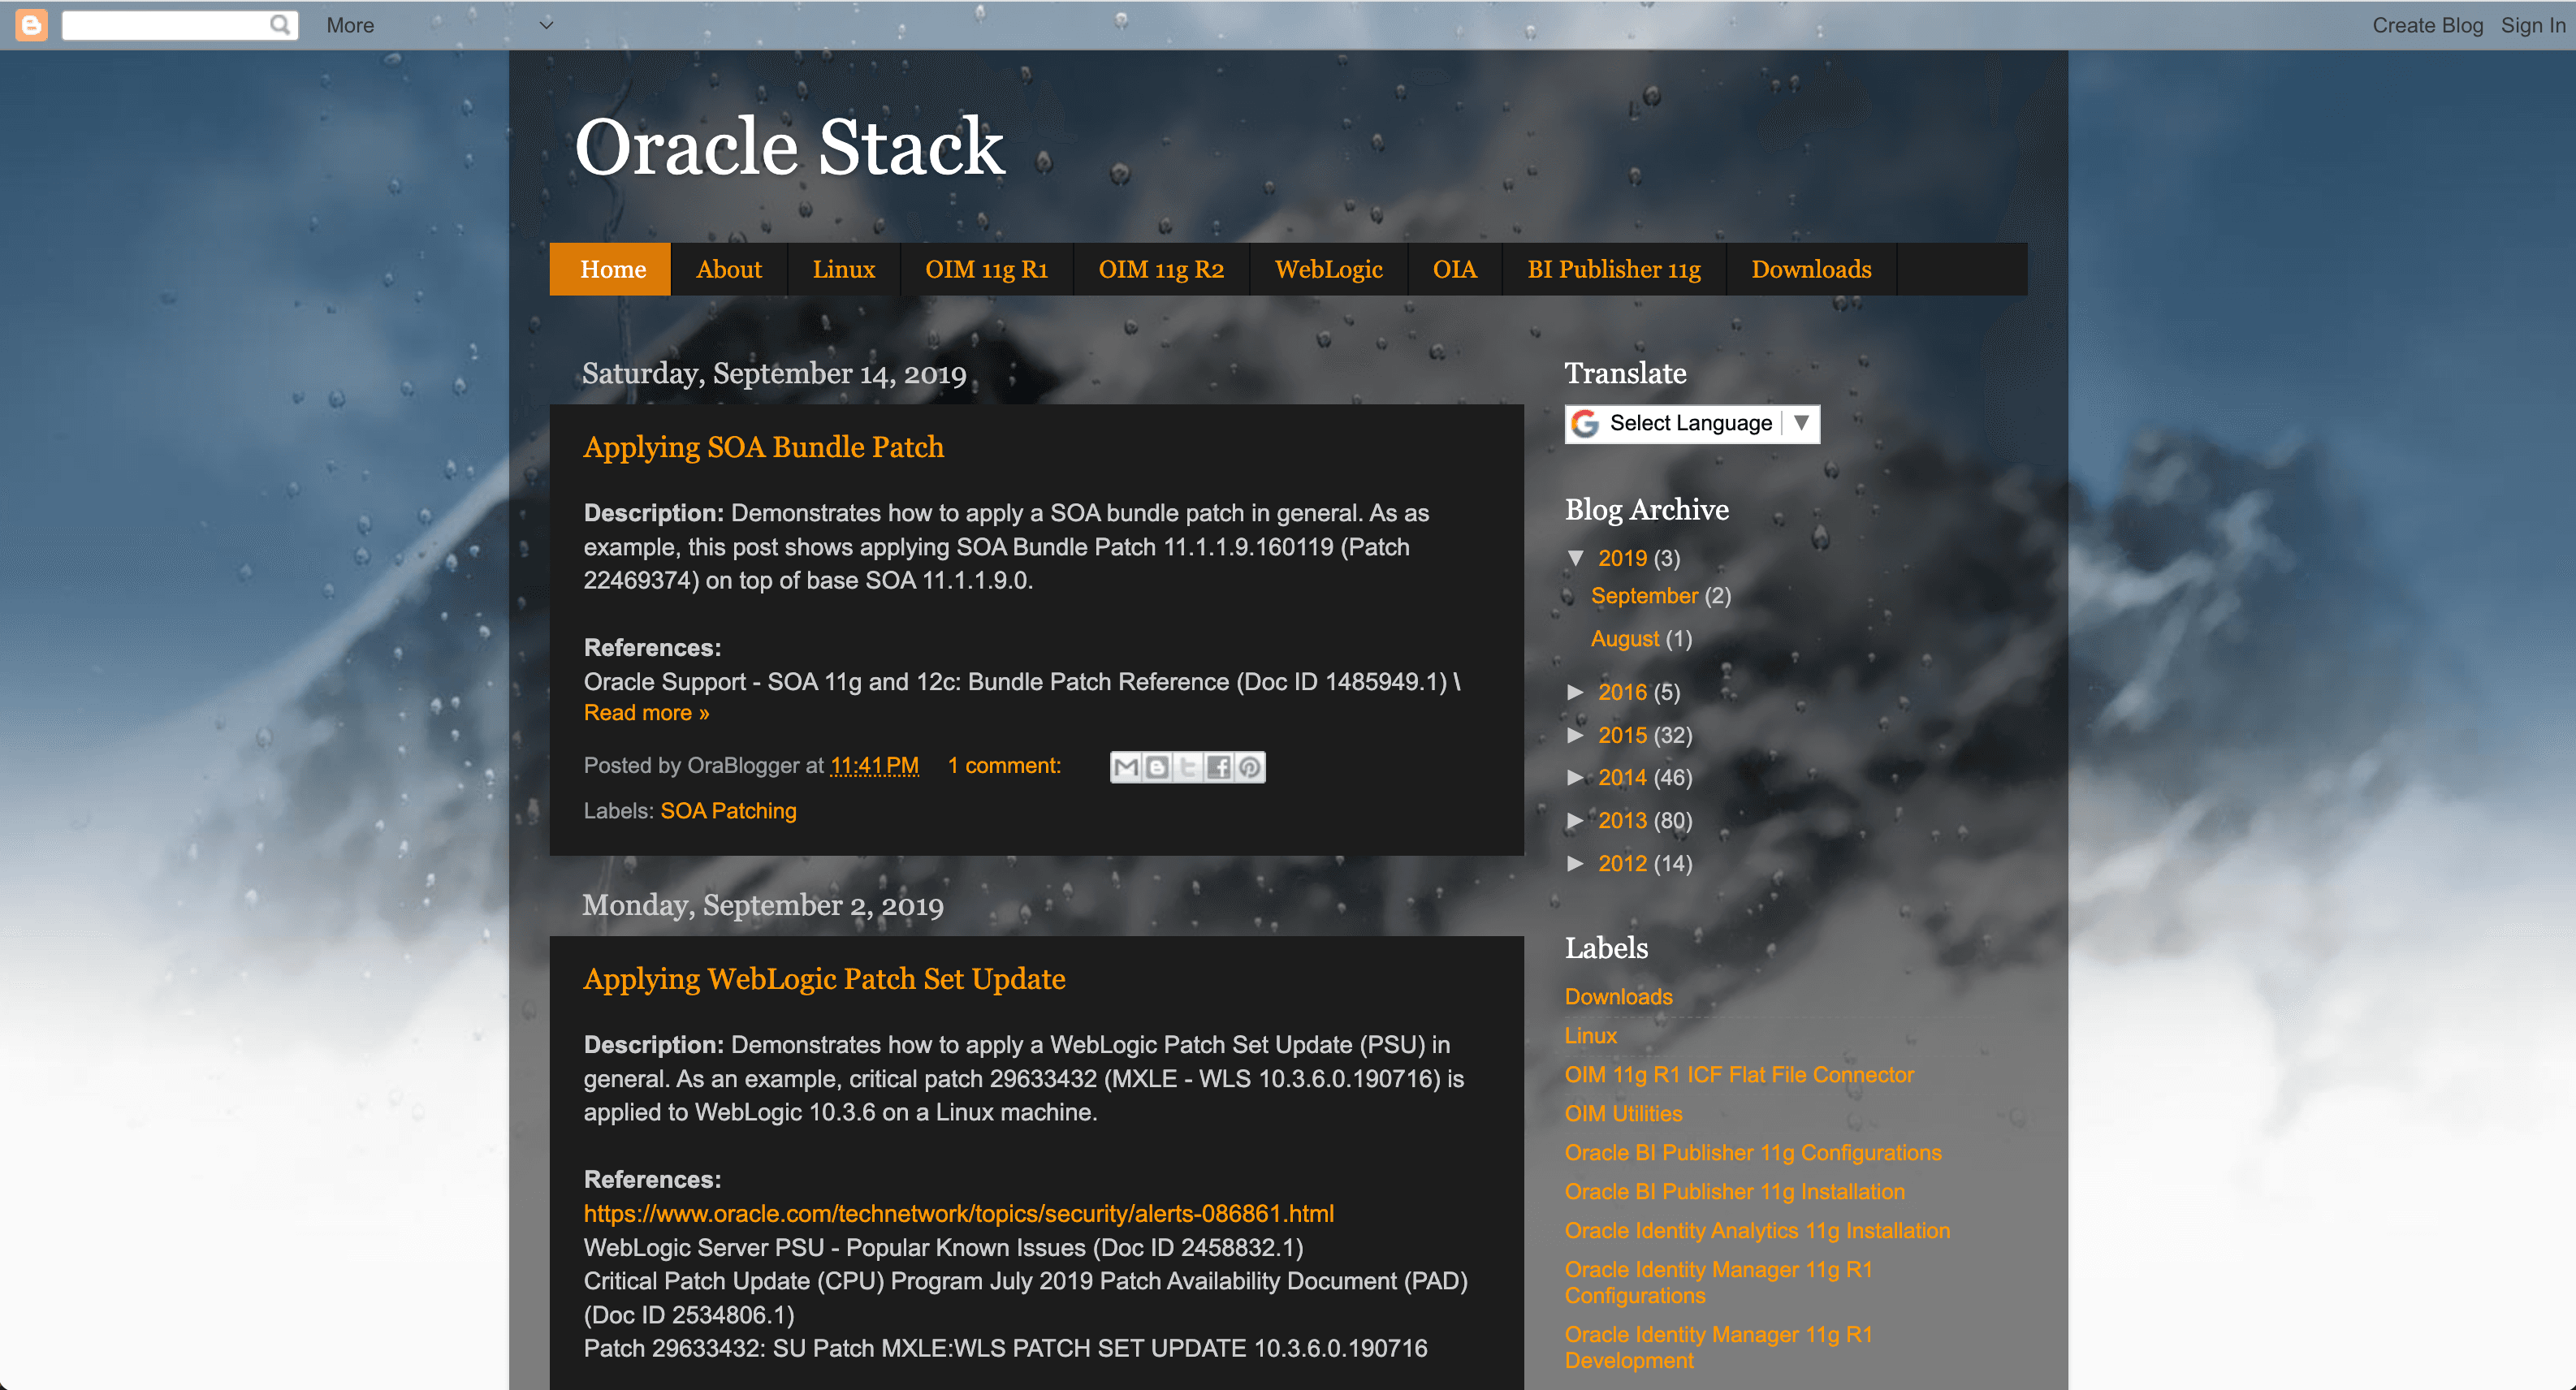Viewport: 2576px width, 1390px height.
Task: Click the Blogger logo in the navbar
Action: point(31,24)
